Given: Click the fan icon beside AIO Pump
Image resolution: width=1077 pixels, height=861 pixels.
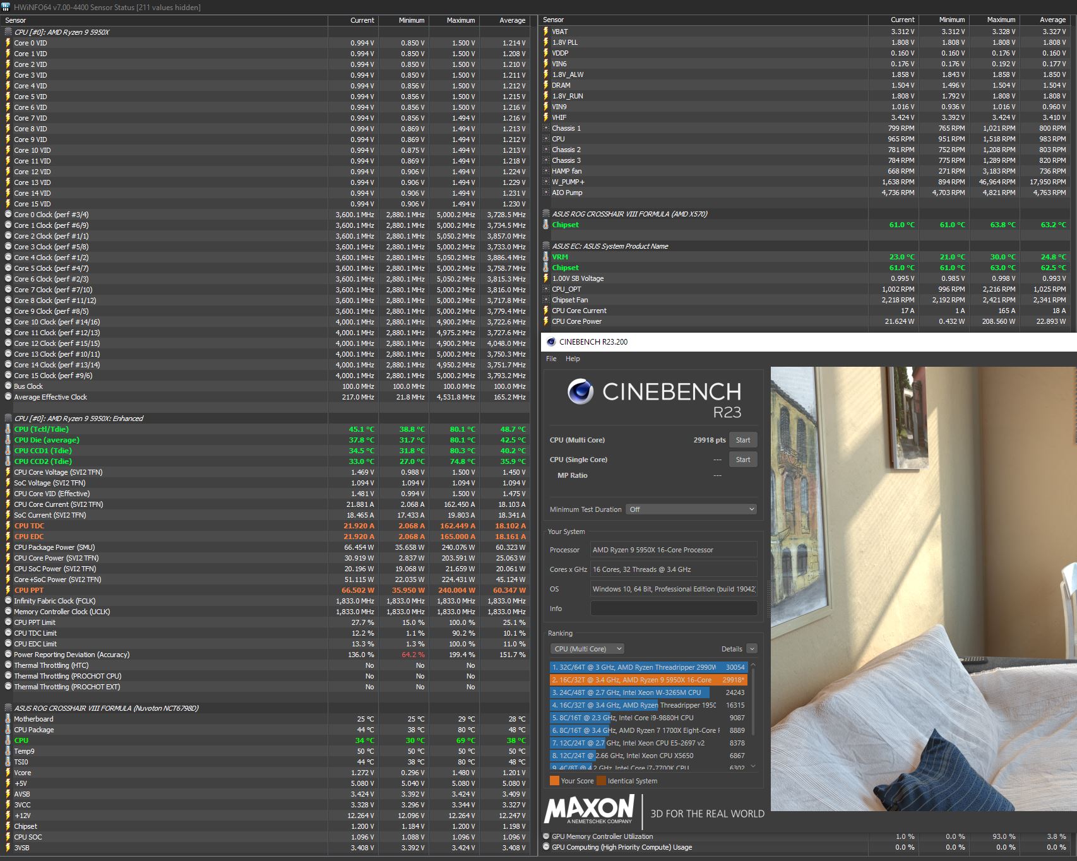Looking at the screenshot, I should point(546,193).
